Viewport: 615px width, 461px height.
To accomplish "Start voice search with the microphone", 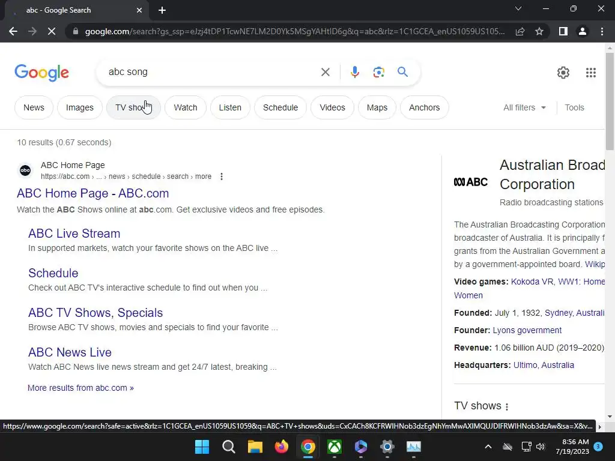I will point(354,72).
